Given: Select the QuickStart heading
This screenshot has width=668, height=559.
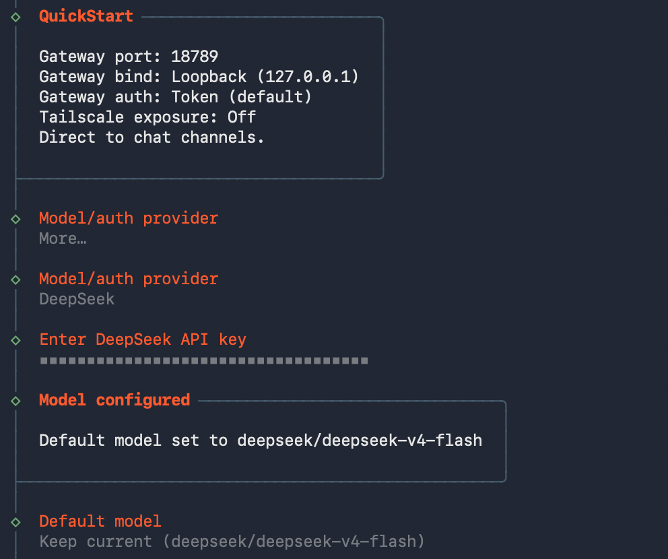Looking at the screenshot, I should click(86, 16).
